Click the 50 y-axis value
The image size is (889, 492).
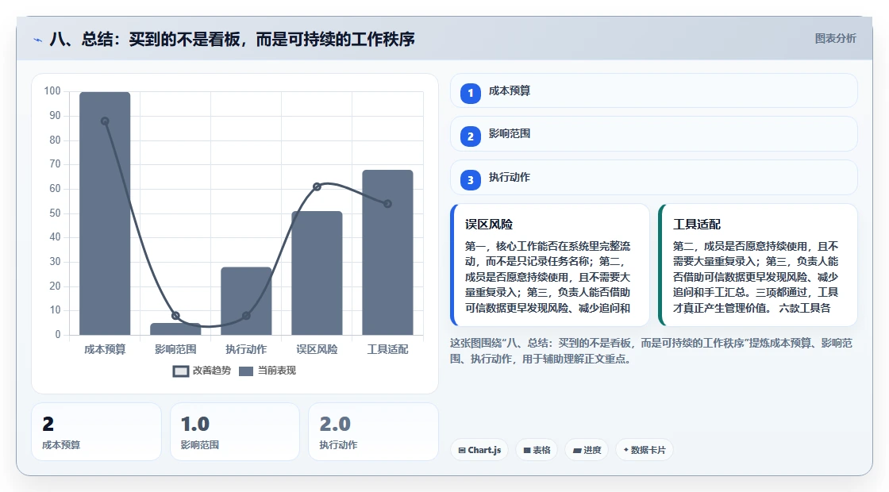click(x=55, y=213)
